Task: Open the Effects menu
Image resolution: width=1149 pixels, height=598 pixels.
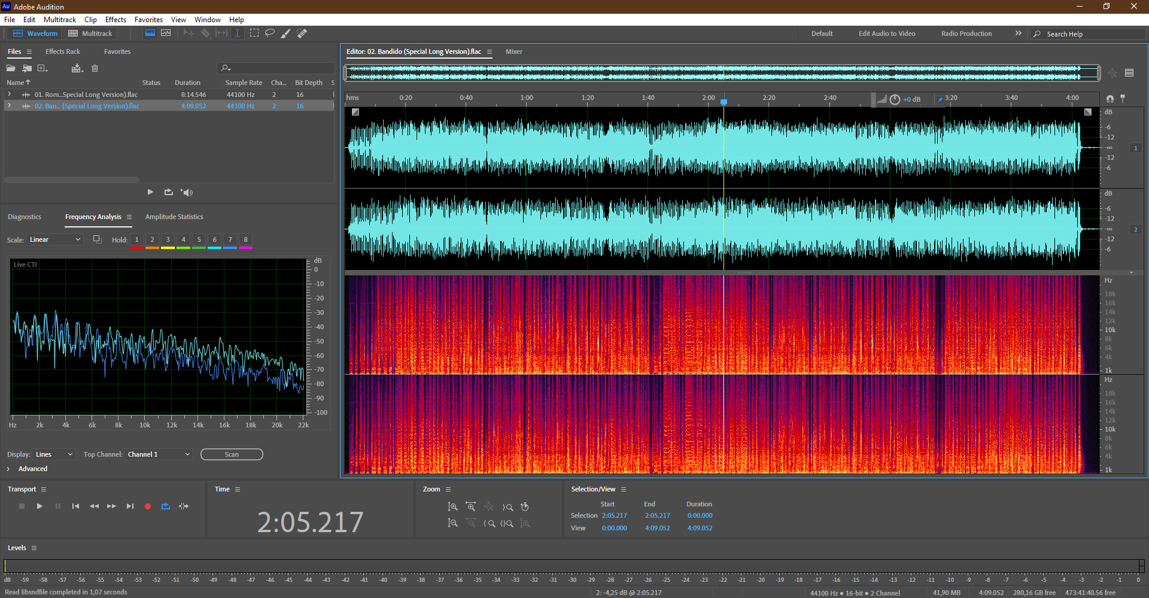Action: pyautogui.click(x=115, y=20)
